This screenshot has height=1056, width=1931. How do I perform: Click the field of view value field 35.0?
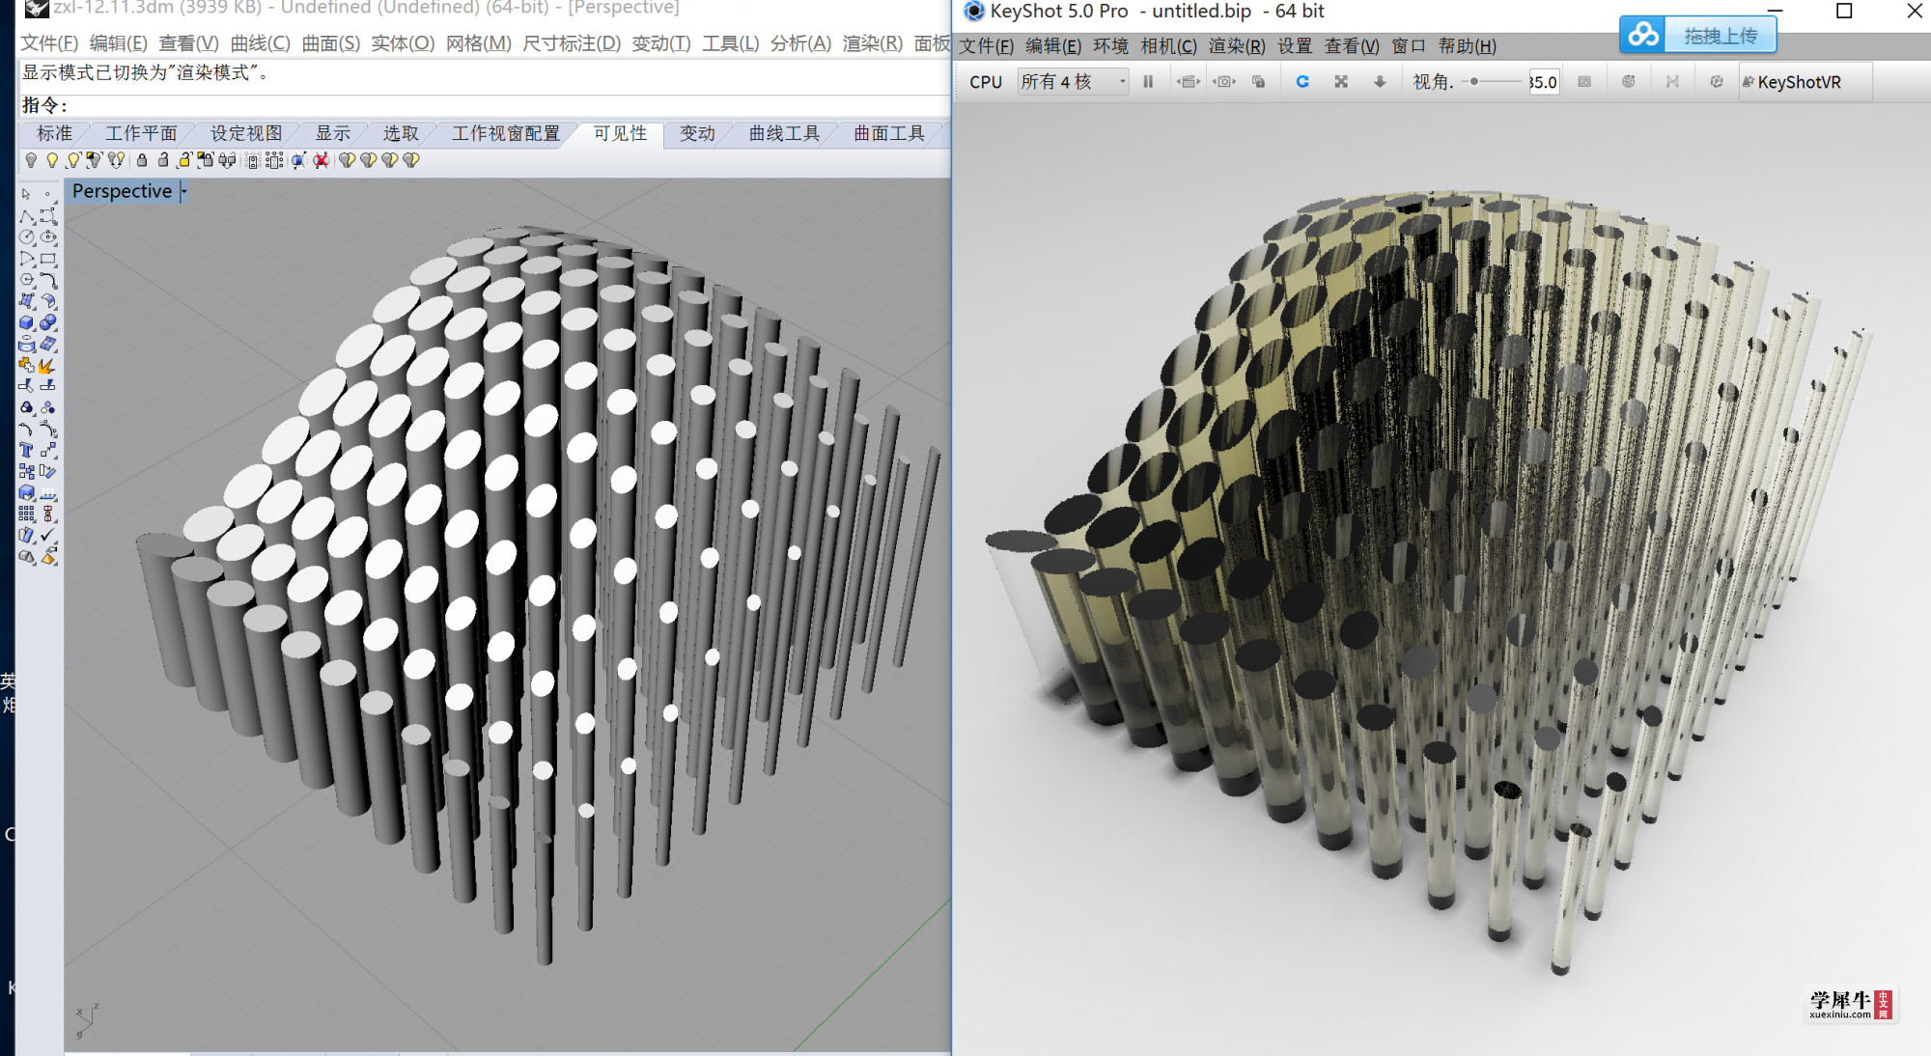tap(1543, 82)
